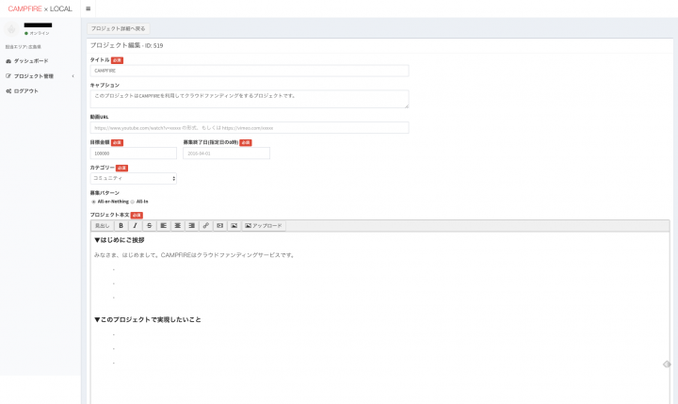
Task: Align text left in editor toolbar
Action: 163,226
